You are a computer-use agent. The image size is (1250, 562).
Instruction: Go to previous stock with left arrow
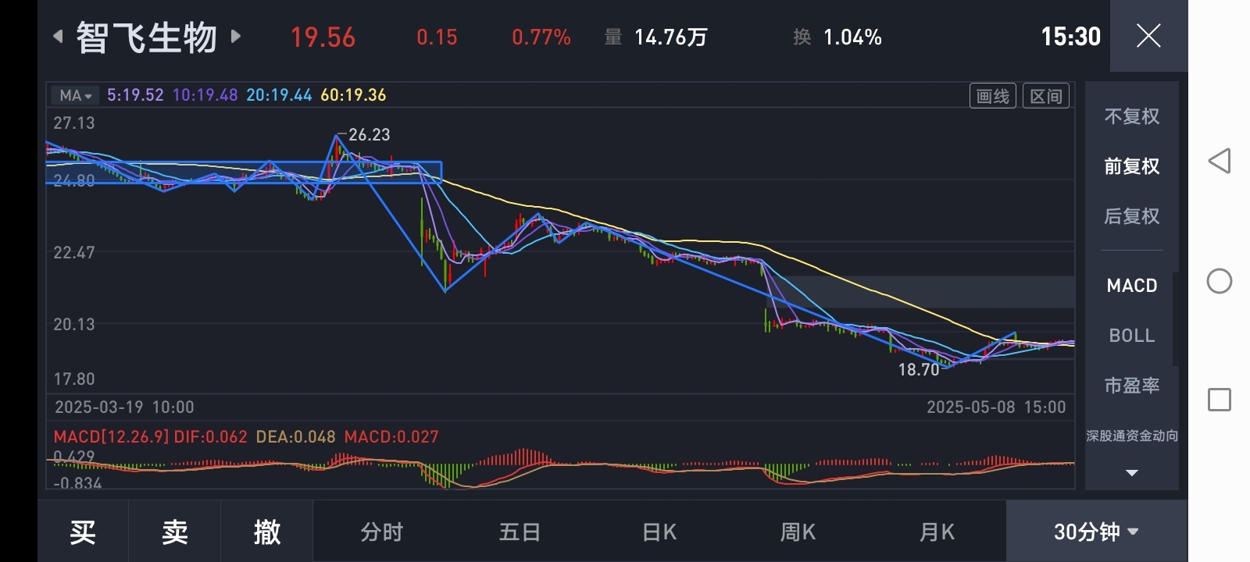pyautogui.click(x=58, y=36)
